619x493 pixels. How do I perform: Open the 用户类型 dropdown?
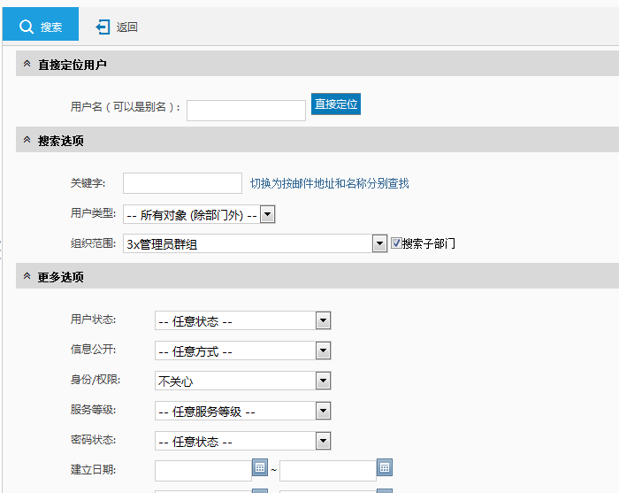(268, 214)
